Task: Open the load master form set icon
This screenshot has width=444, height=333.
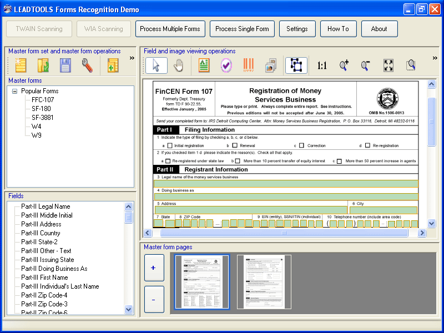Action: 43,65
